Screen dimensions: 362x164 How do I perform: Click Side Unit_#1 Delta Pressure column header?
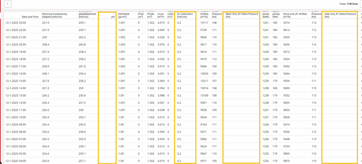[340, 15]
